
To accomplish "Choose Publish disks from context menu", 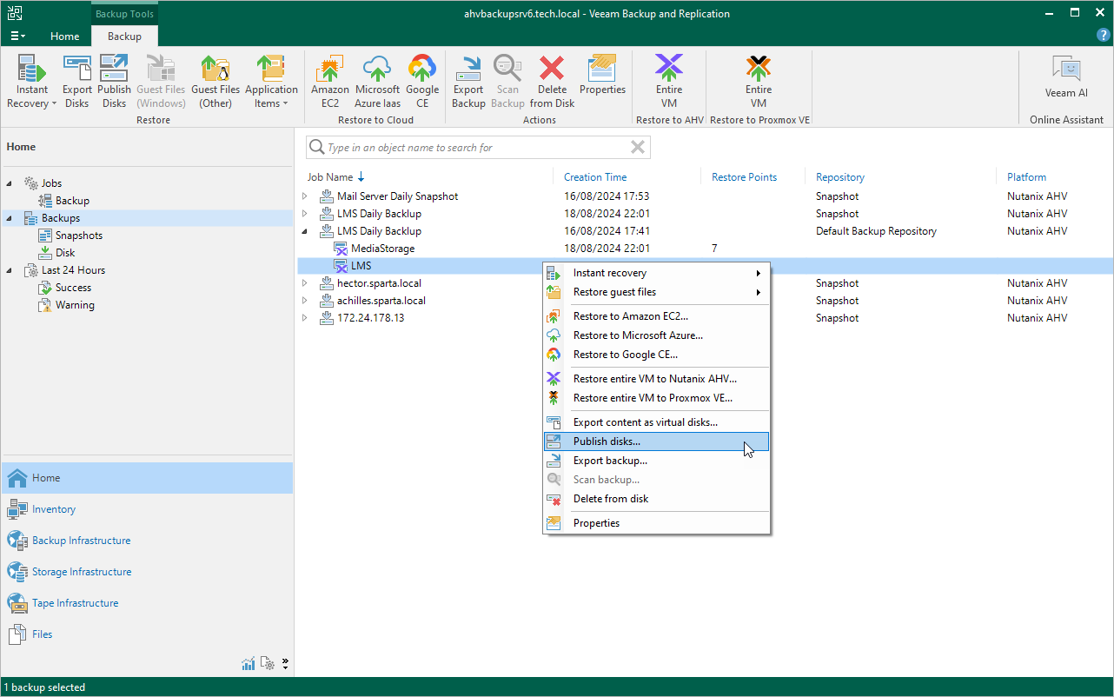I will [607, 441].
